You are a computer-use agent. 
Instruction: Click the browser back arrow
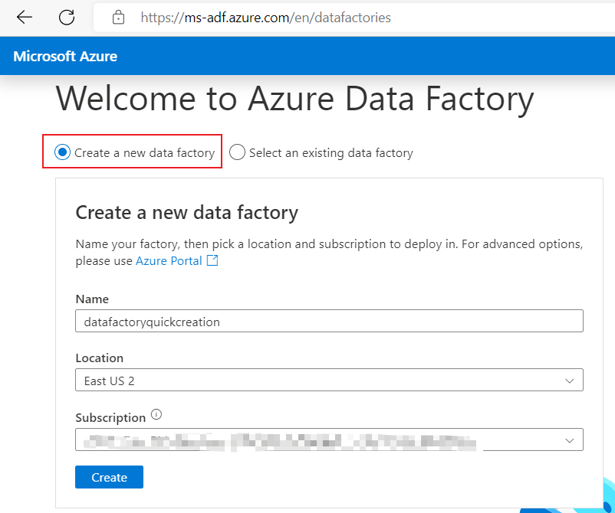(x=25, y=17)
